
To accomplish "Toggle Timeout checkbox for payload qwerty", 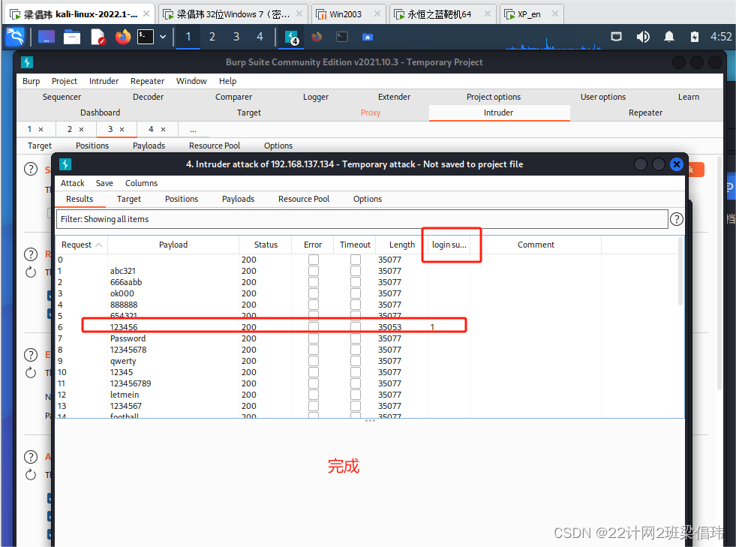I will [356, 361].
